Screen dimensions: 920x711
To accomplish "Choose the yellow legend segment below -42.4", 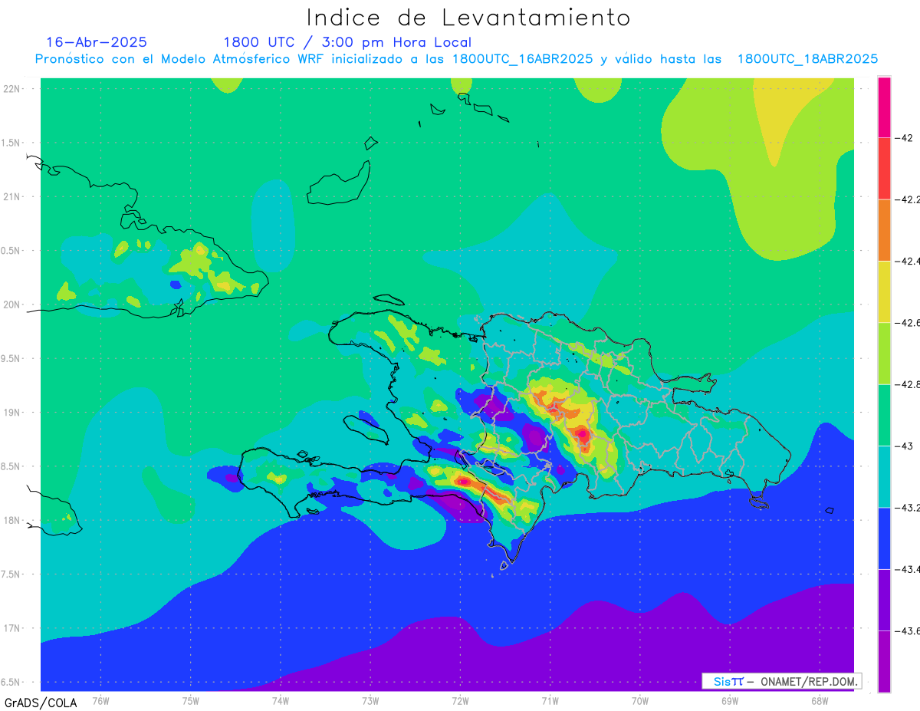I will 884,291.
